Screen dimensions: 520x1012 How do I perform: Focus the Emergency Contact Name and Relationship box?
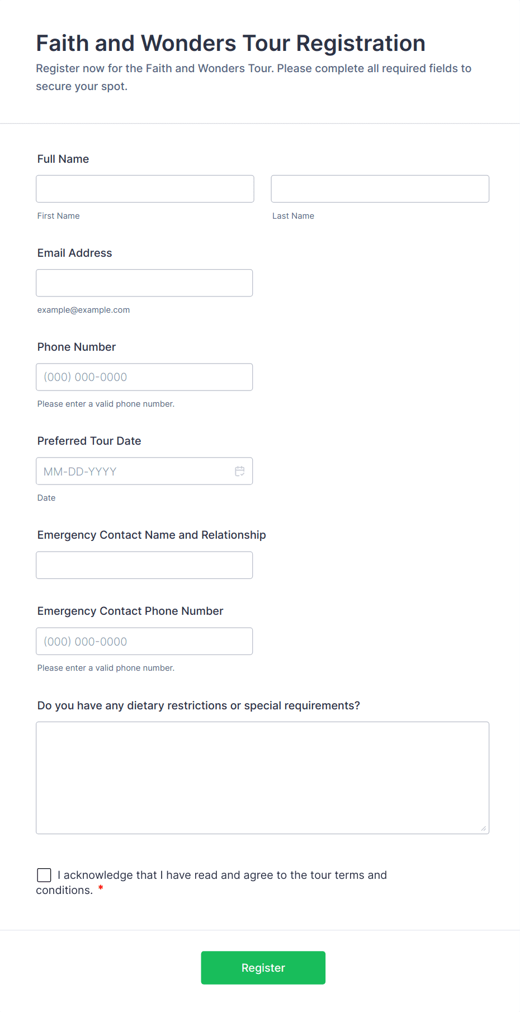[x=144, y=565]
